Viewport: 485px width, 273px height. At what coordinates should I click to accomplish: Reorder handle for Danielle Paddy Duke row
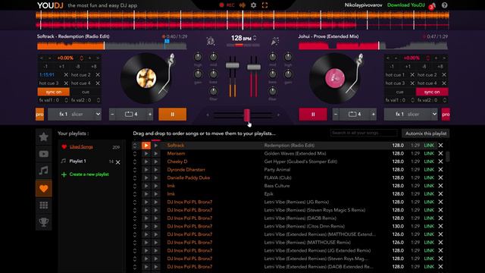135,177
